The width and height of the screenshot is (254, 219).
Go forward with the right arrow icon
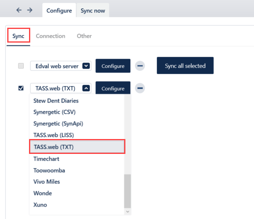pyautogui.click(x=30, y=10)
